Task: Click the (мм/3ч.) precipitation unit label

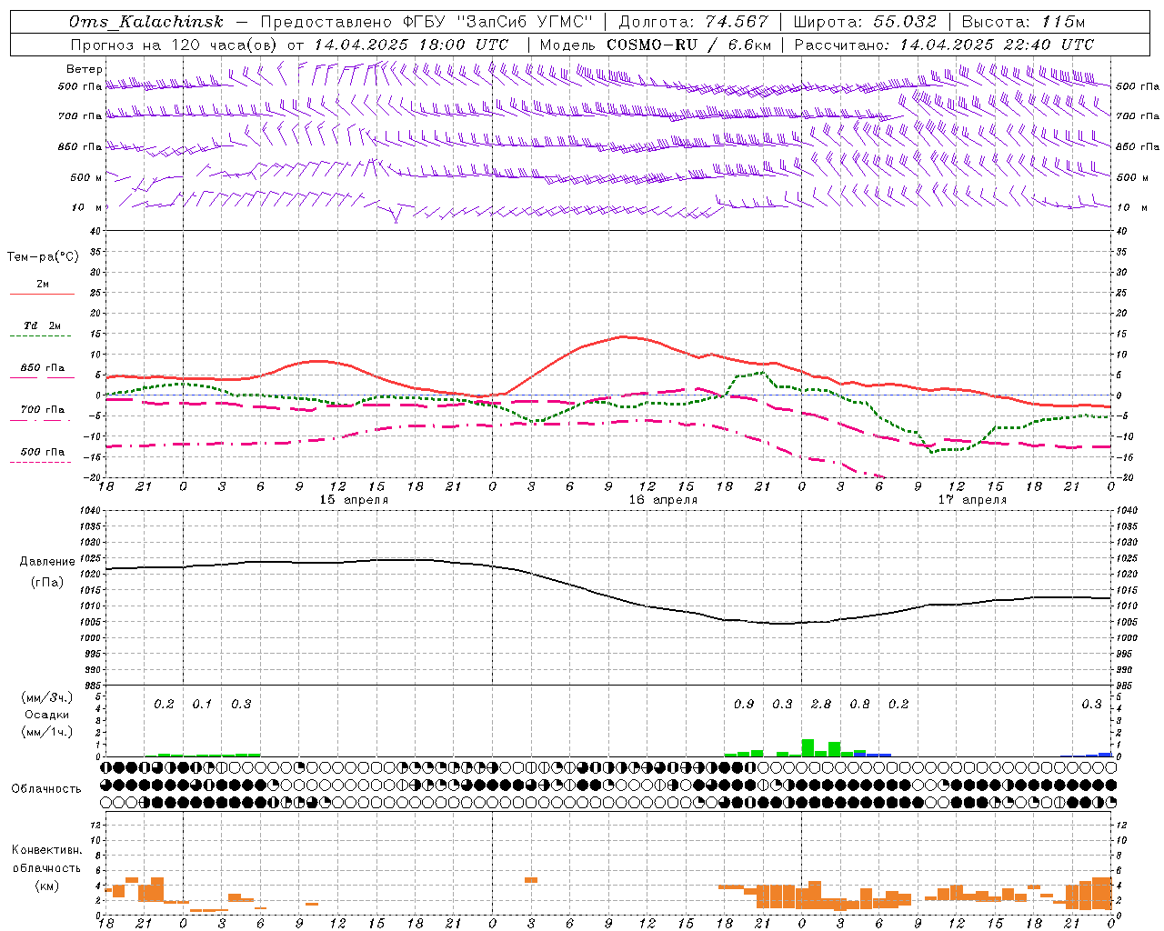Action: tap(47, 697)
